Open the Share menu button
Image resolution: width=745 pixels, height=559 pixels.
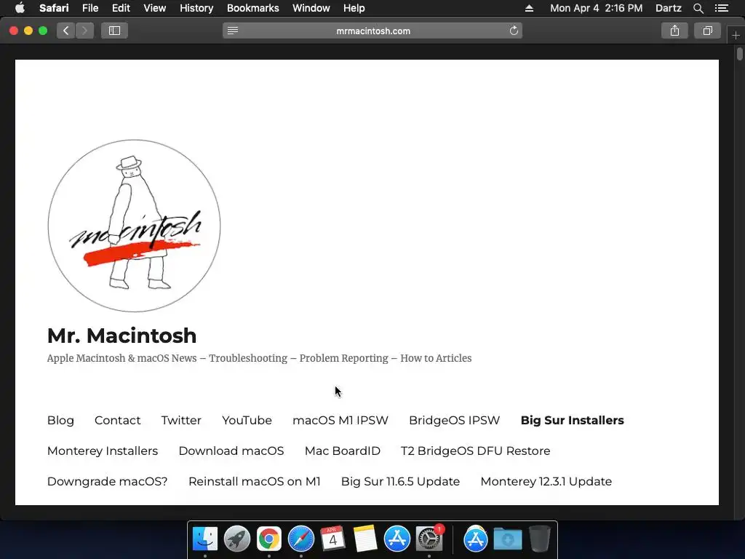[x=674, y=31]
